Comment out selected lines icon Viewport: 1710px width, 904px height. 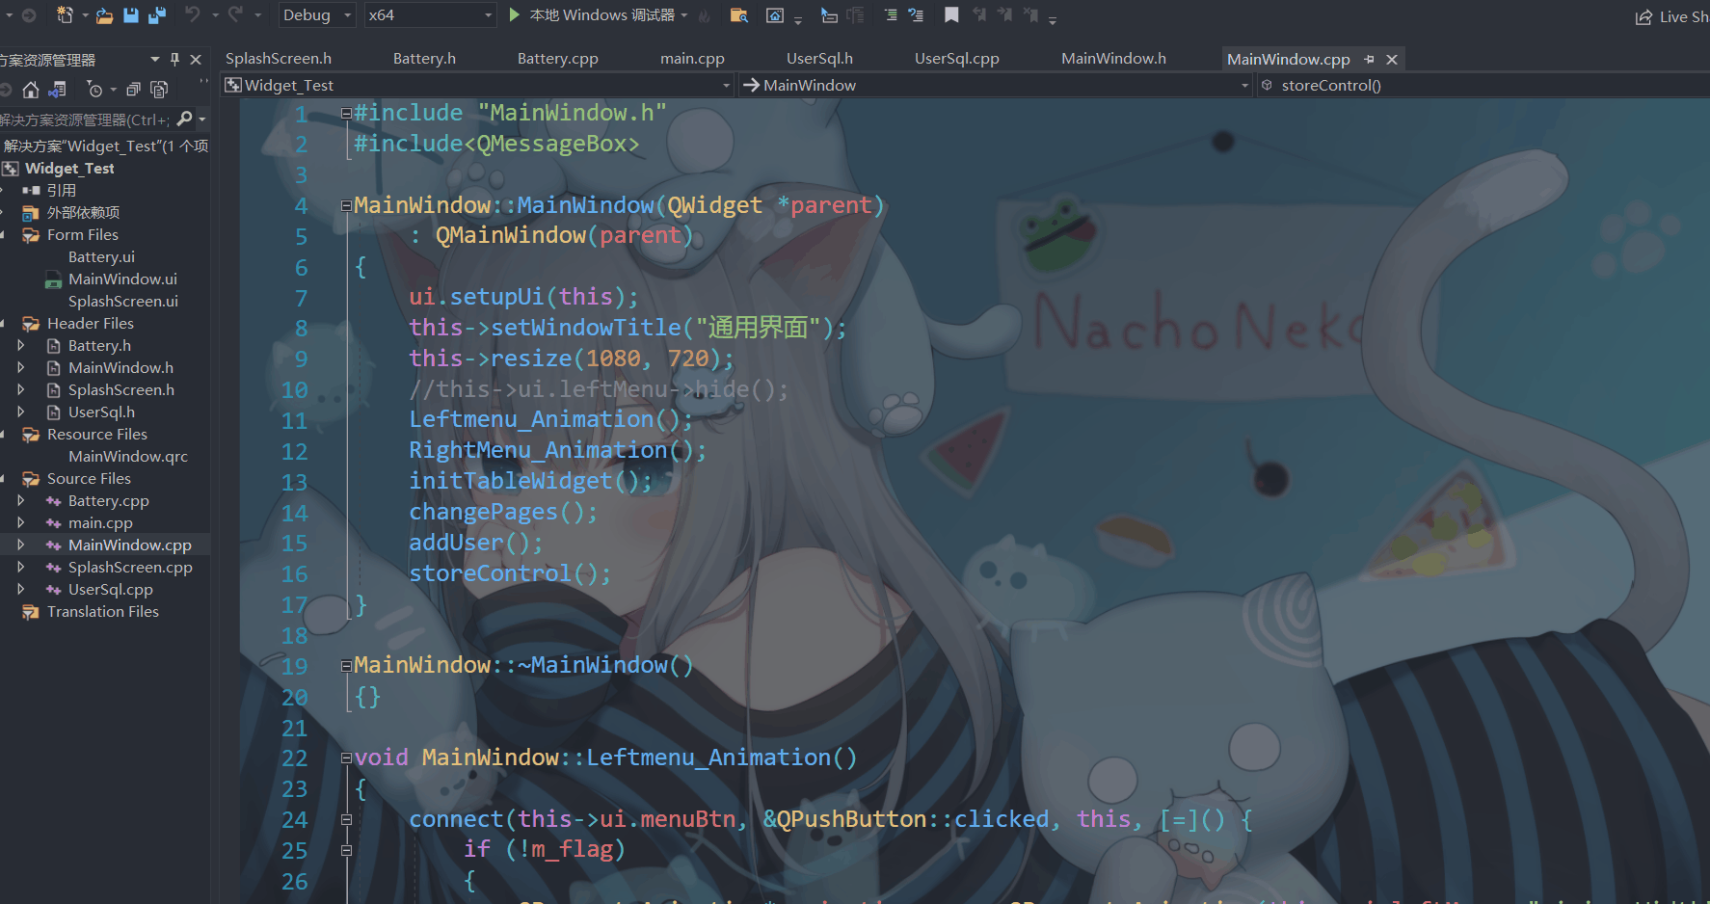[x=890, y=15]
